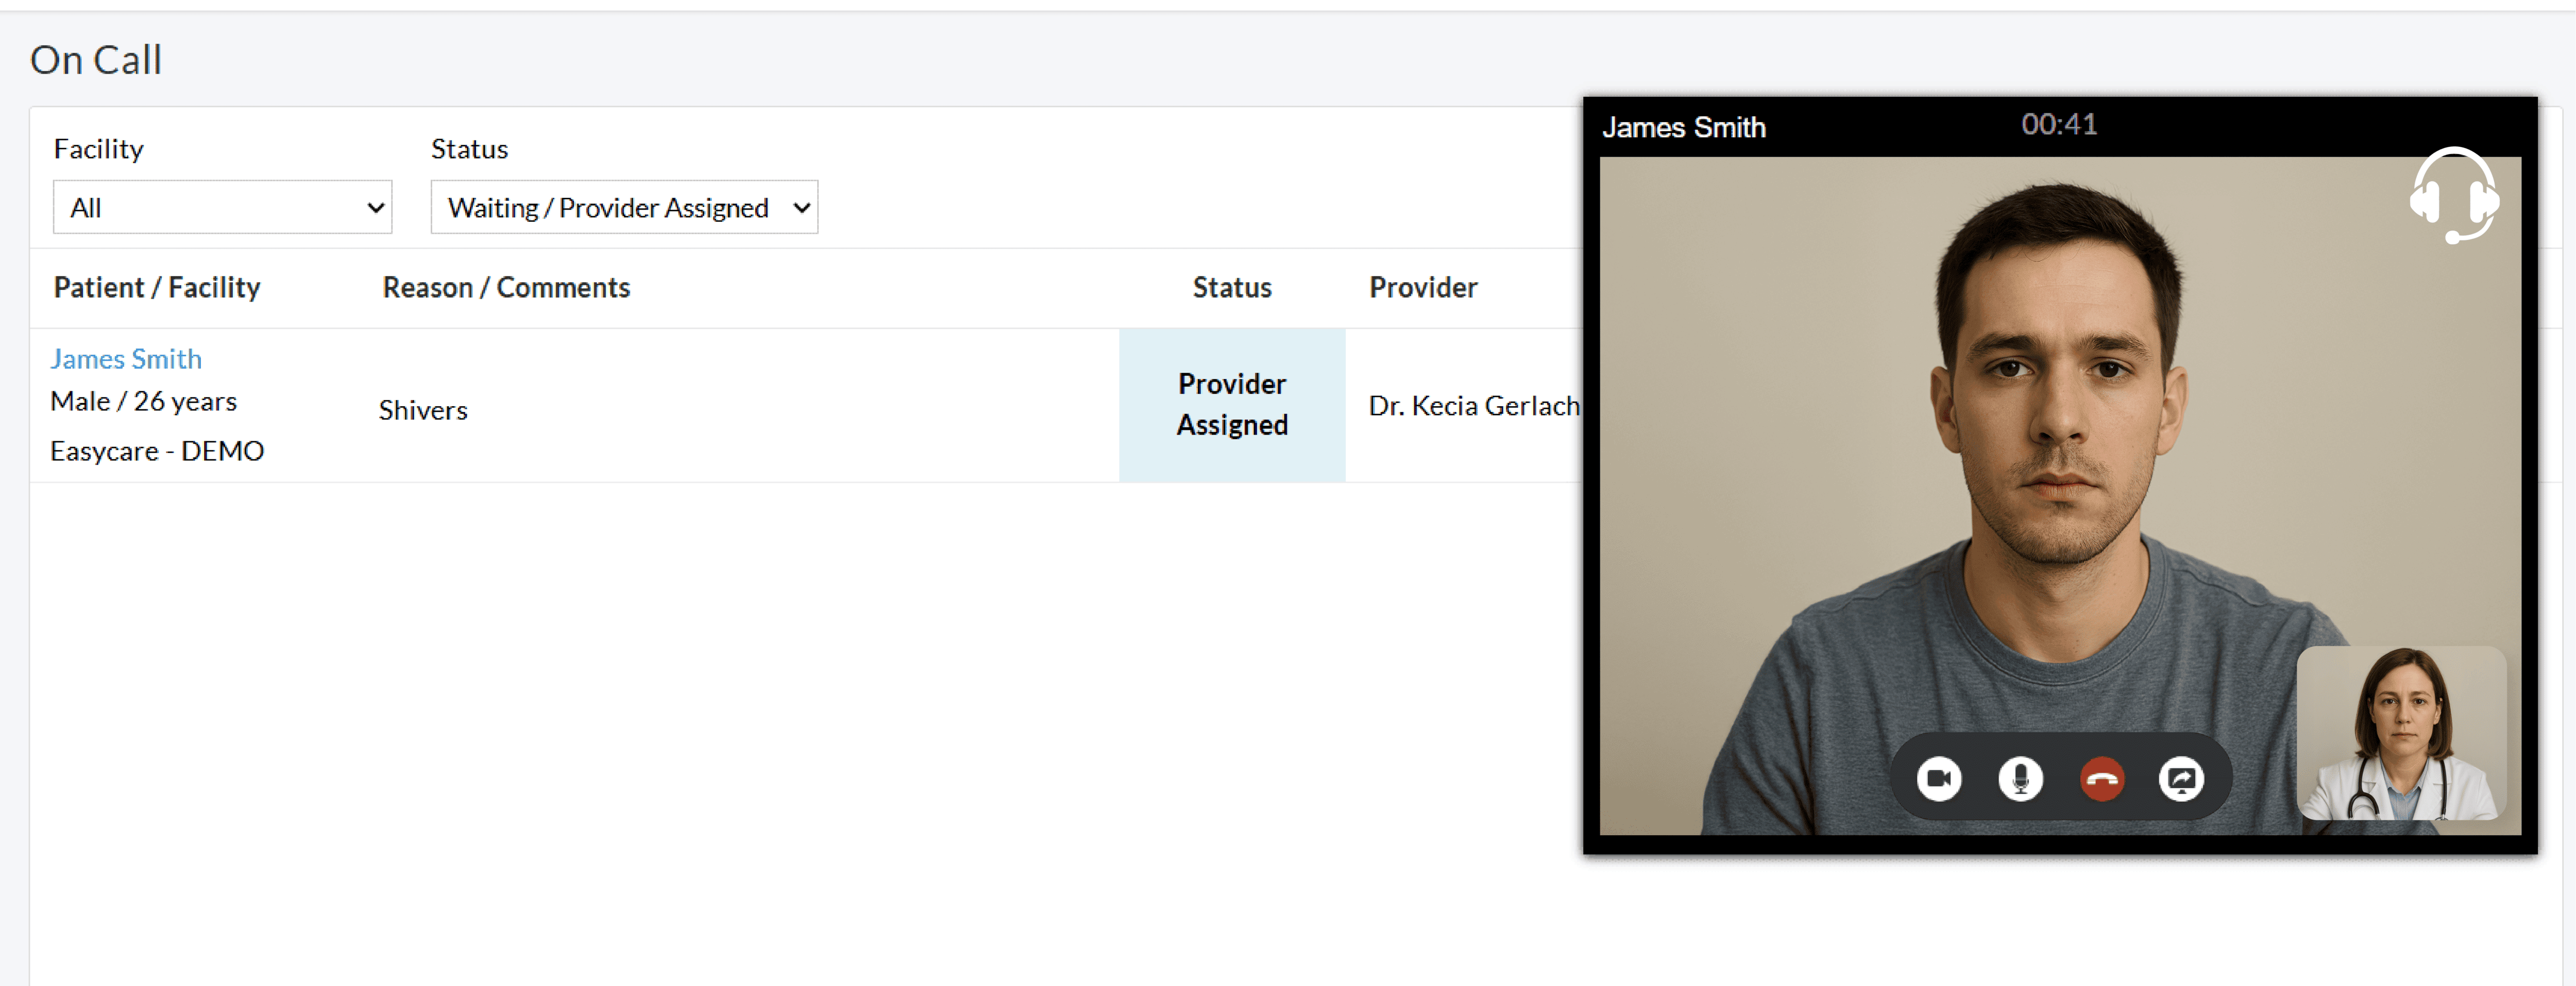2576x986 pixels.
Task: Expand the Status filter dropdown
Action: [624, 208]
